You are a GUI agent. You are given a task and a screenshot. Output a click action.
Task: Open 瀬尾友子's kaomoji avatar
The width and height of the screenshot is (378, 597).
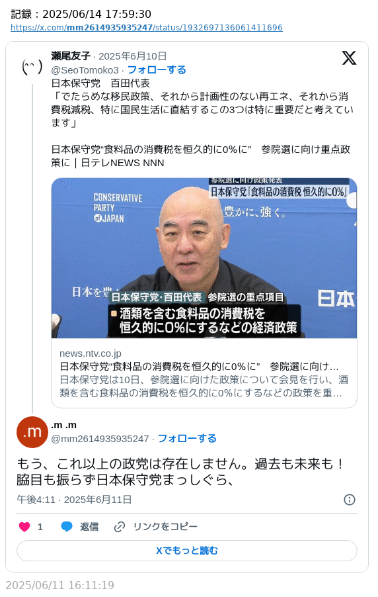point(32,67)
